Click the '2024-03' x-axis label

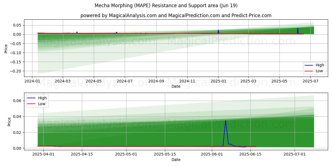[63, 81]
